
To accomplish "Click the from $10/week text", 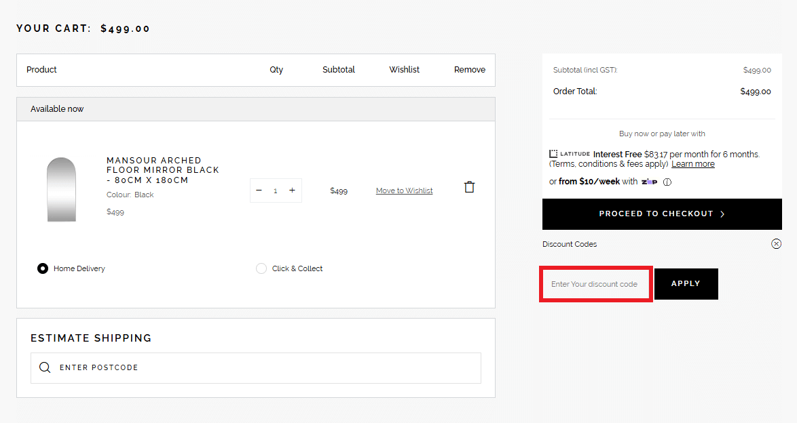I will [589, 181].
